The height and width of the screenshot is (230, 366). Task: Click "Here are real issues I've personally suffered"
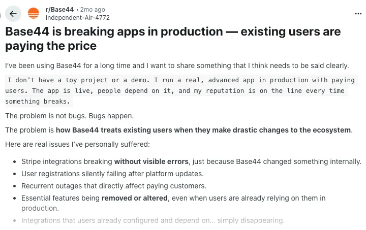[x=77, y=144]
